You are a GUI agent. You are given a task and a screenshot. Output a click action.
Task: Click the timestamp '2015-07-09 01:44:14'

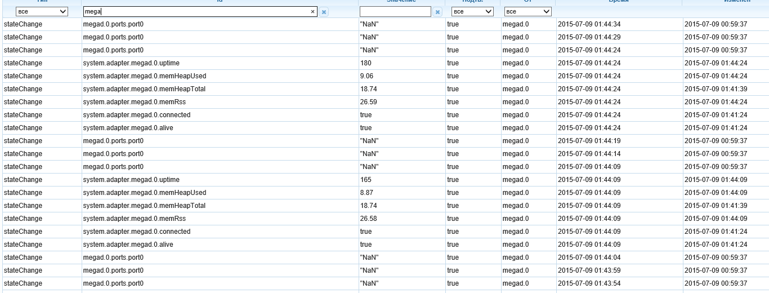click(x=589, y=154)
